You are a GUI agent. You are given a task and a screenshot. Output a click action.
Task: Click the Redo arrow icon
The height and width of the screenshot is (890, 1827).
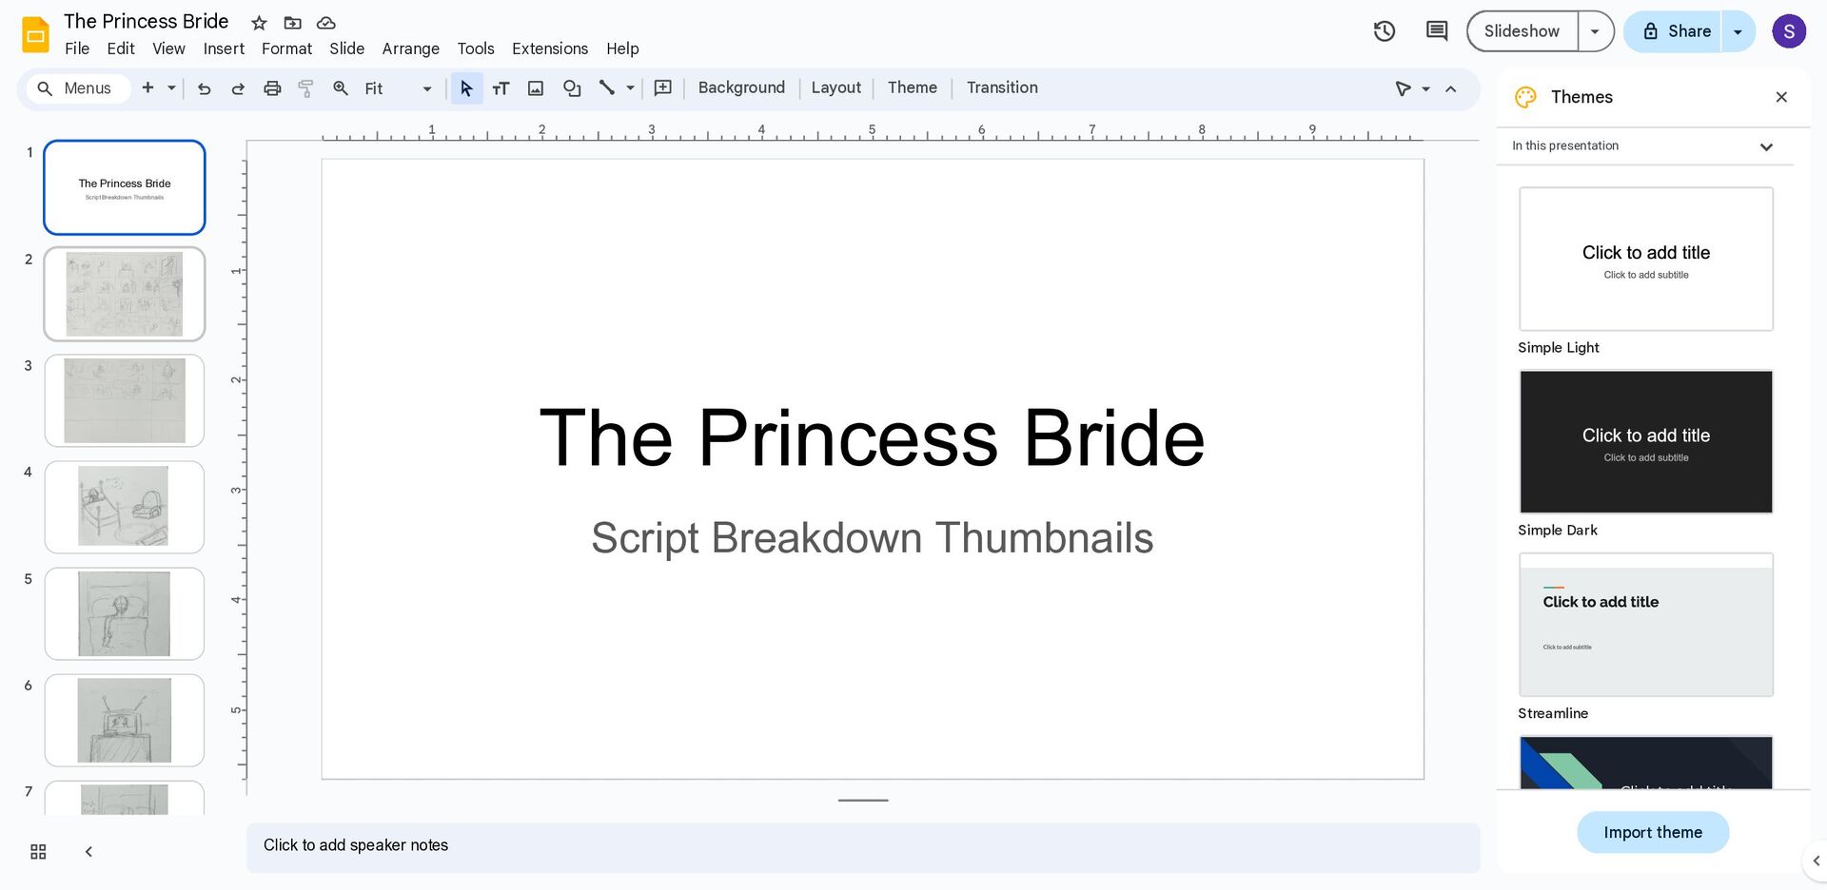(238, 88)
